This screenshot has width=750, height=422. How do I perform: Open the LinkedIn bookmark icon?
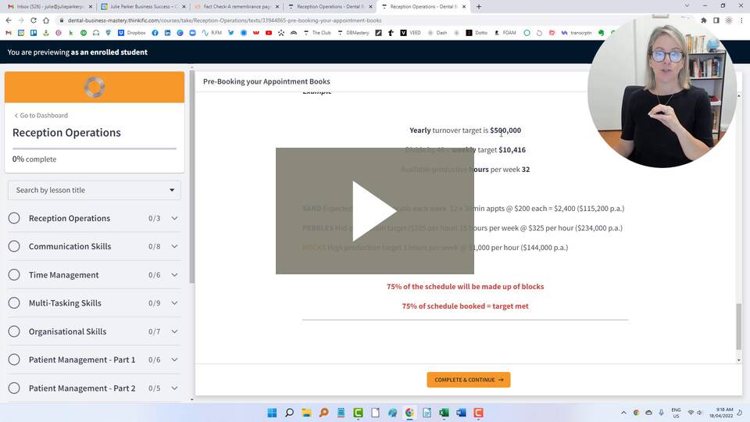coord(167,33)
